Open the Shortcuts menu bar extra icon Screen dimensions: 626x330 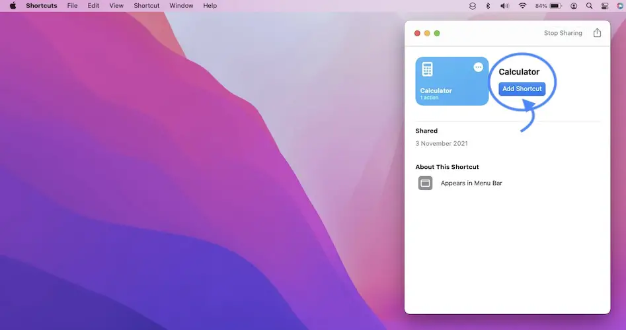tap(472, 6)
